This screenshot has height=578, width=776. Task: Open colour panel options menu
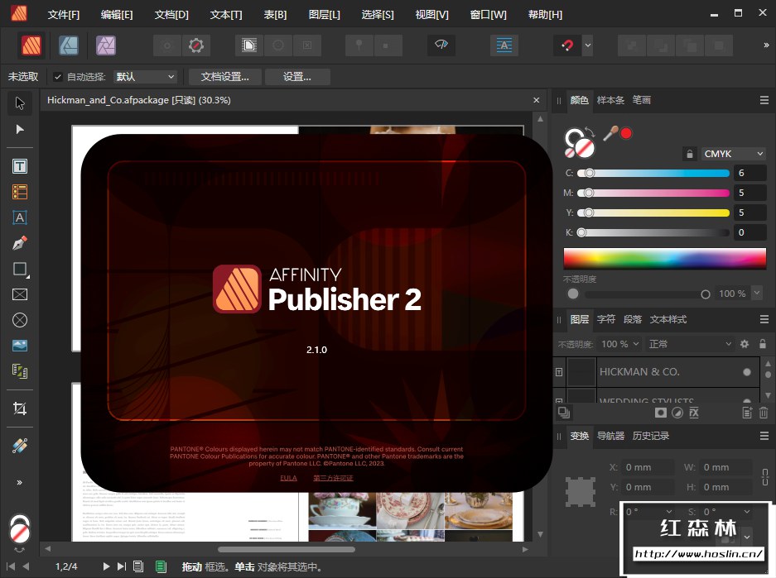coord(764,100)
